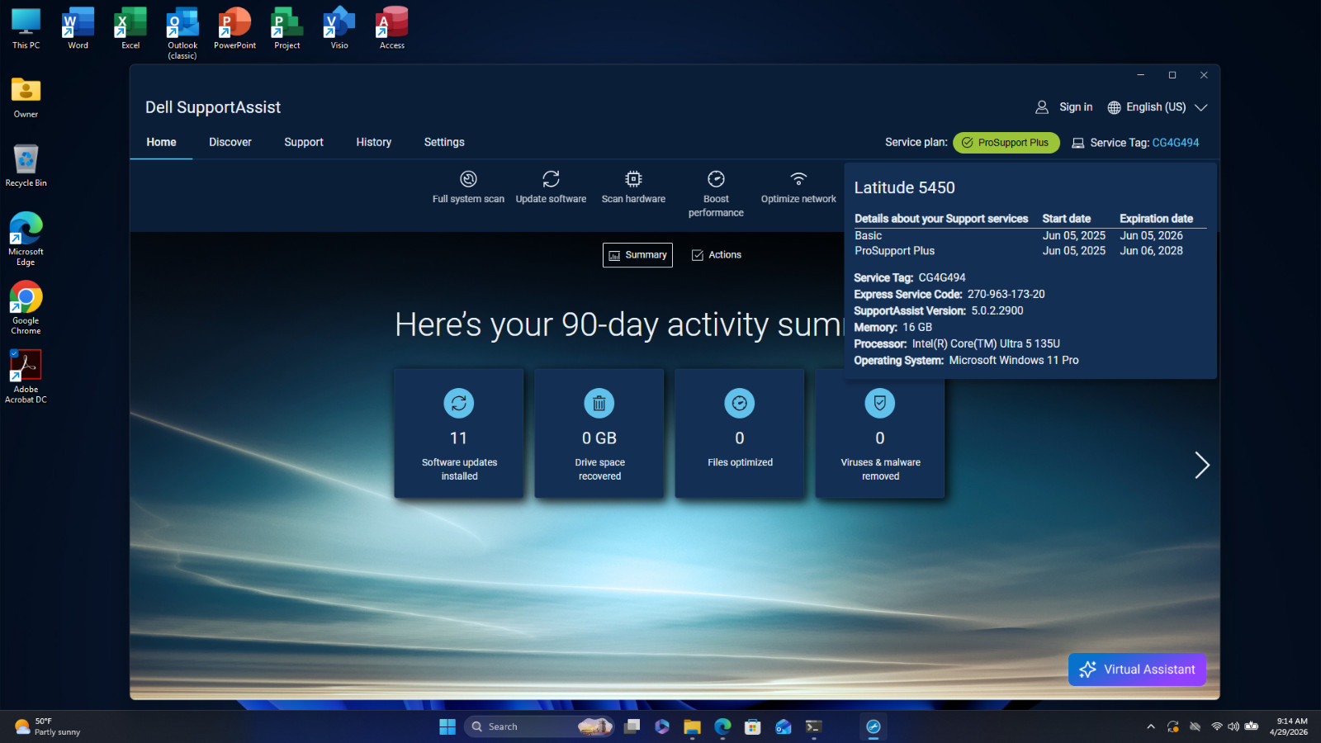Open PowerPoint desktop shortcut

click(234, 30)
